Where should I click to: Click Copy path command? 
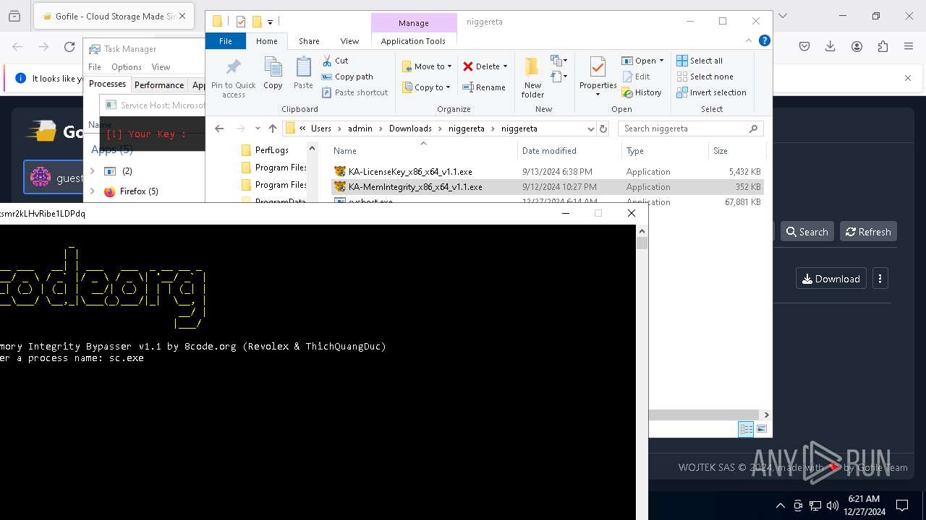[347, 77]
